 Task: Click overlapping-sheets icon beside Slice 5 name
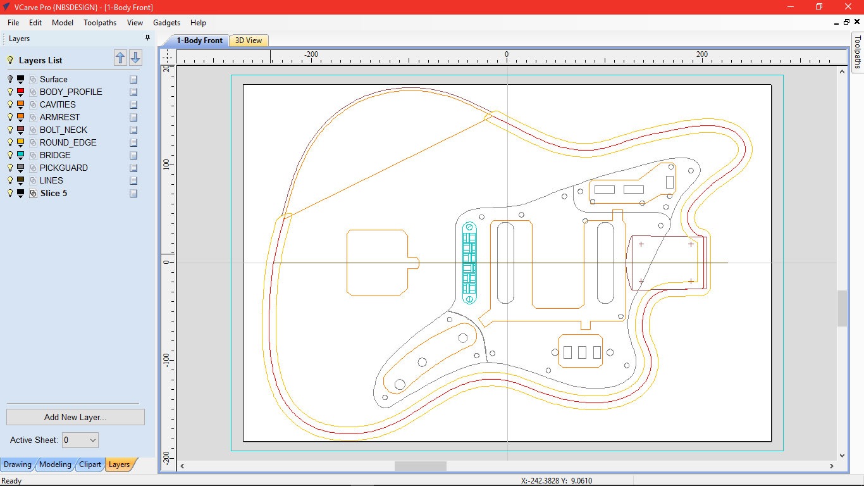pos(33,194)
